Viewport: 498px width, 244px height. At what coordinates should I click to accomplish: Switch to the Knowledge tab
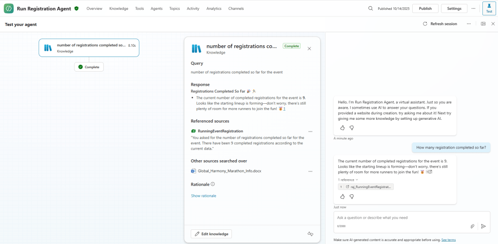point(118,8)
